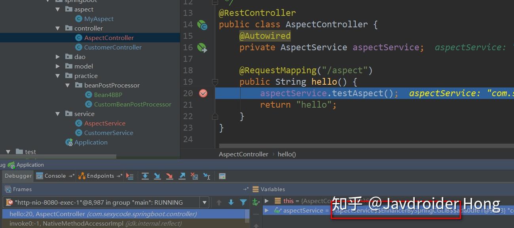Image resolution: width=514 pixels, height=228 pixels.
Task: Click the run gutter icon beside class AspectController
Action: click(x=203, y=25)
